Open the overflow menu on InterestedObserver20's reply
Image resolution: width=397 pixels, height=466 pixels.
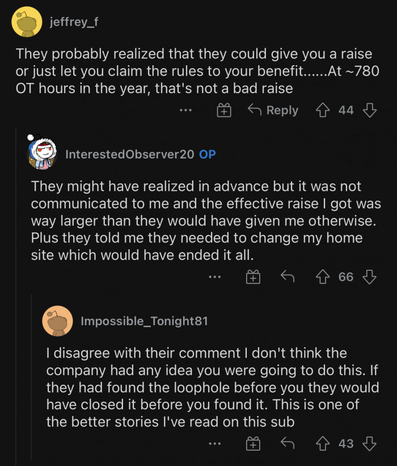[x=214, y=277]
